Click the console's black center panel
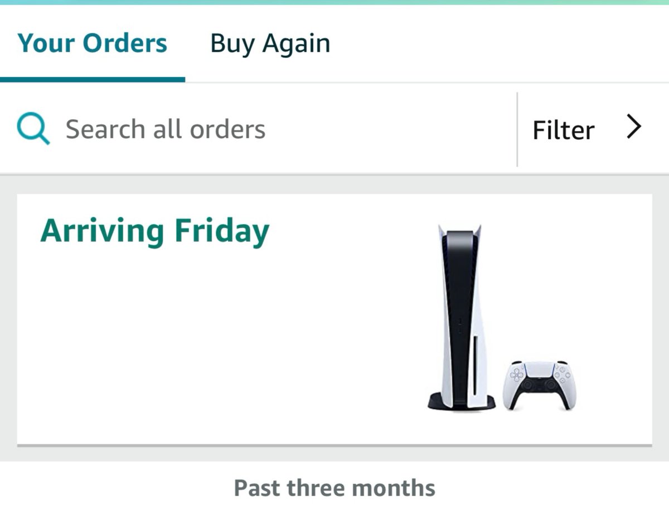 pos(460,312)
